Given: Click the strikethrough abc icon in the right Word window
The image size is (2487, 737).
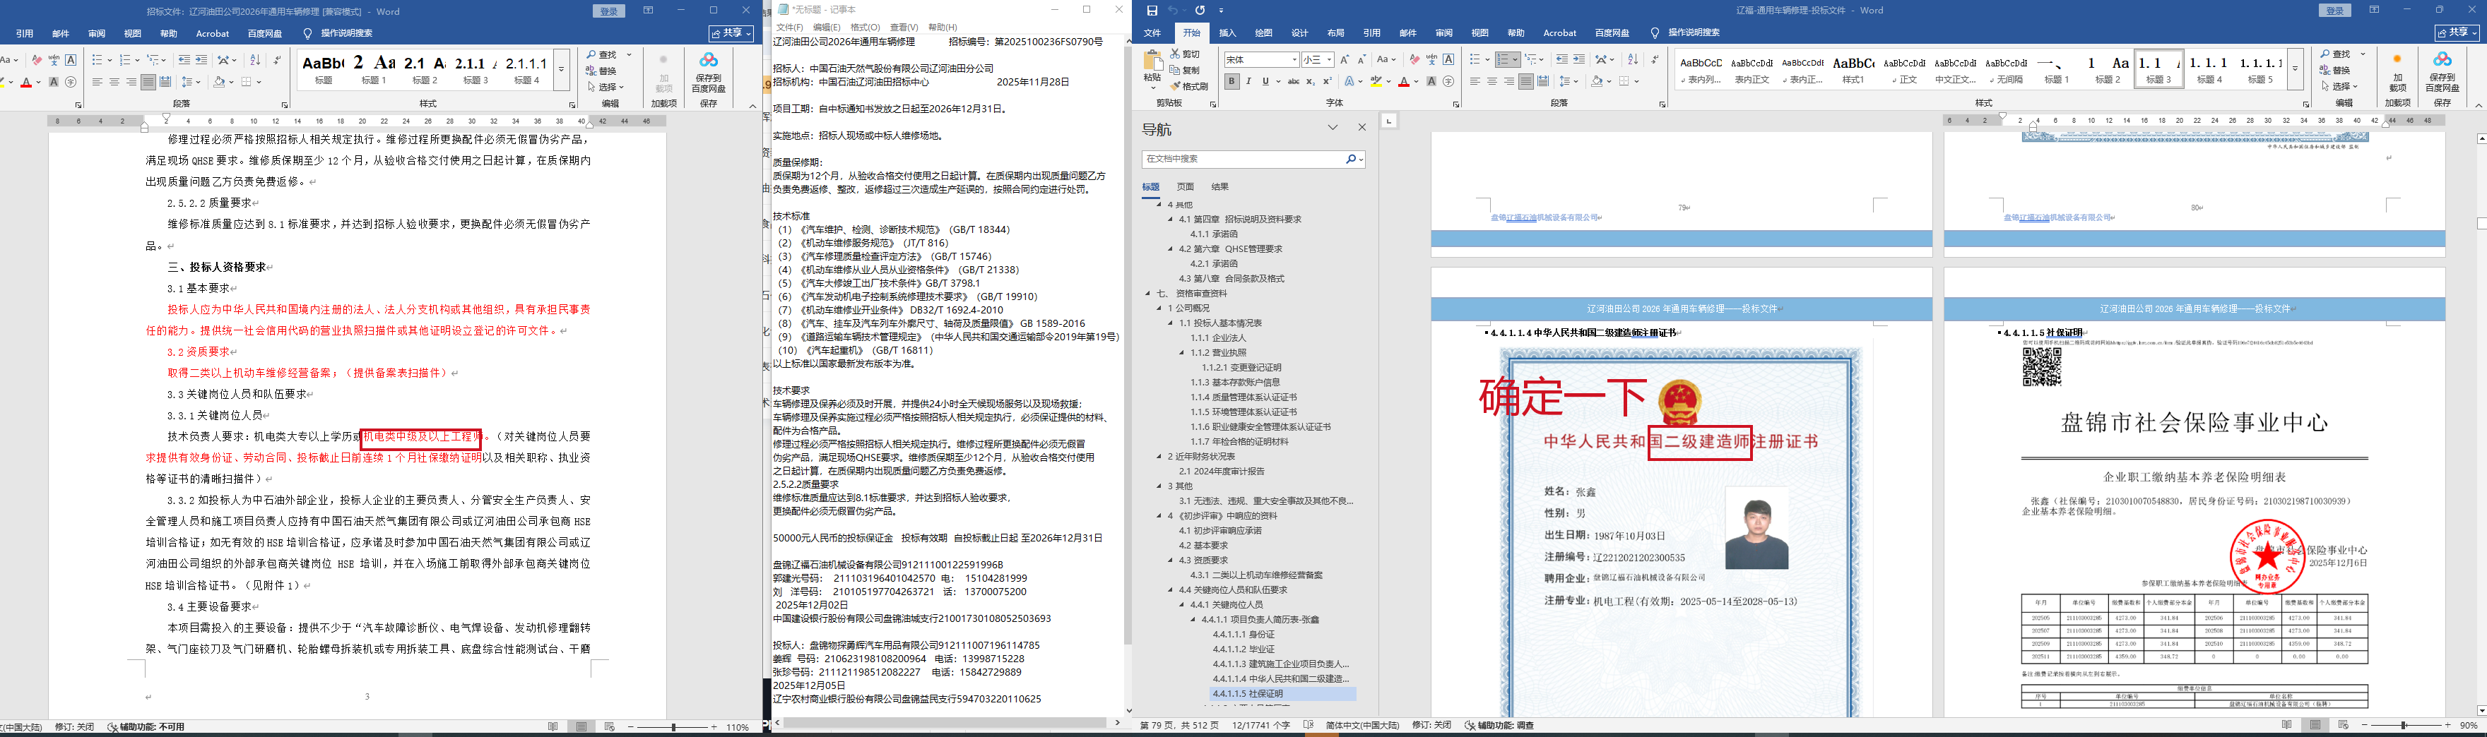Looking at the screenshot, I should 1294,82.
